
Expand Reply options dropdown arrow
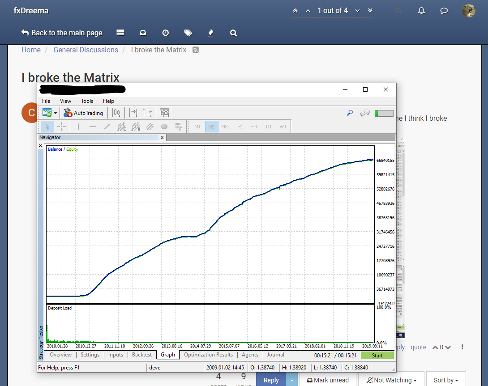point(292,380)
